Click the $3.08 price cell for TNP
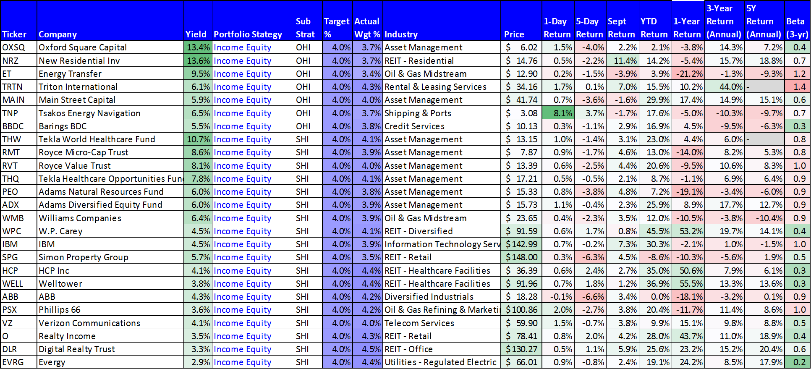 pos(521,113)
